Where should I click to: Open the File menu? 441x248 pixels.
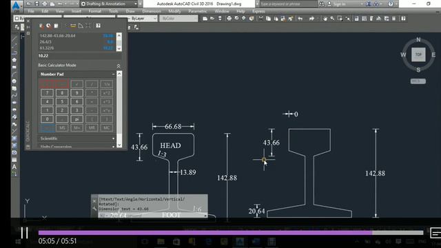point(31,11)
